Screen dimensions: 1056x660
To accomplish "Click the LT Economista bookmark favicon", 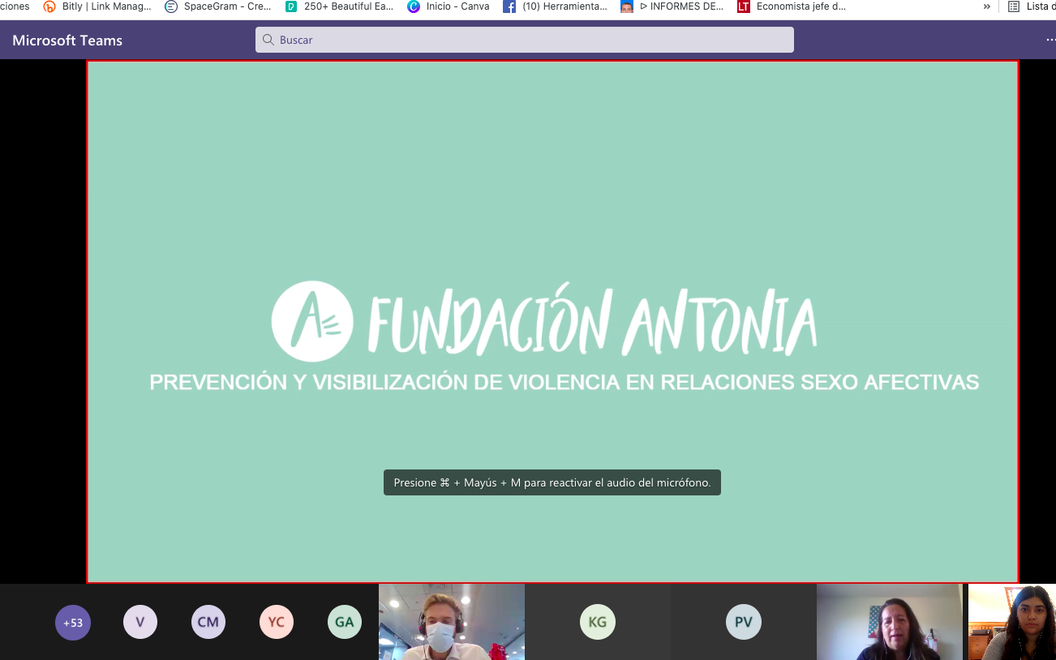I will tap(744, 6).
